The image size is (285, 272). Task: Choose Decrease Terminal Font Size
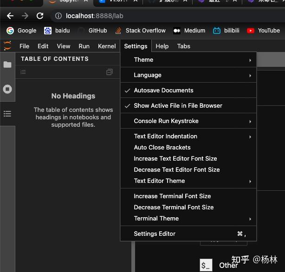(188, 207)
